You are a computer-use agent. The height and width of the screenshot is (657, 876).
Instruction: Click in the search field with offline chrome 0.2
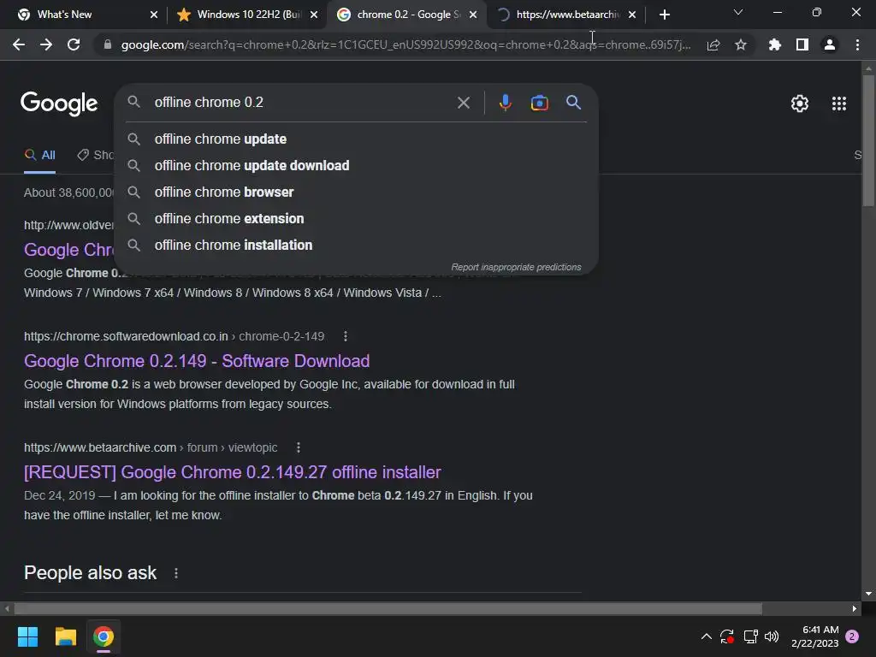click(302, 103)
